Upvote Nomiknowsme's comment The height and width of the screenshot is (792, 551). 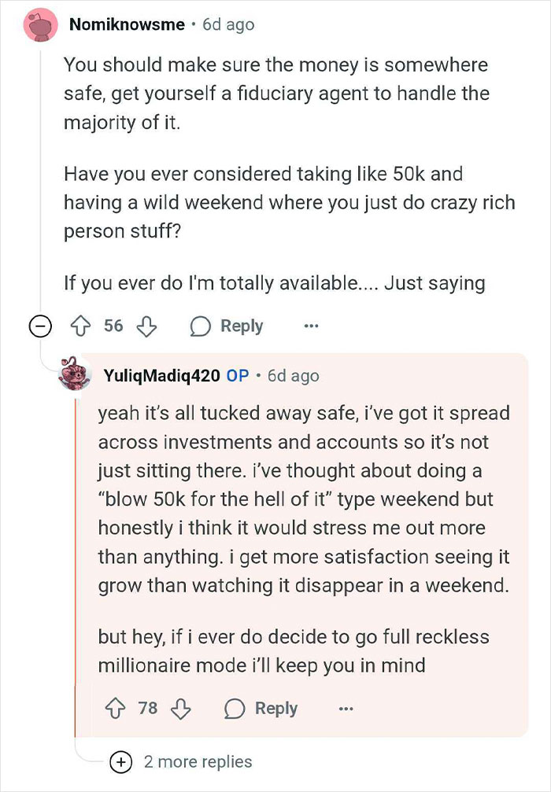click(x=82, y=326)
